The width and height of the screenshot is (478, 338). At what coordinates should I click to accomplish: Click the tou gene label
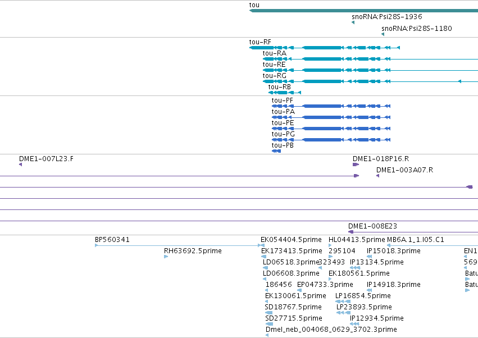tap(254, 5)
